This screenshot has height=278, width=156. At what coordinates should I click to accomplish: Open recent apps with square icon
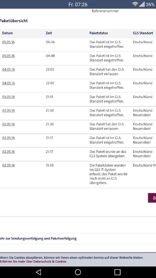118,272
